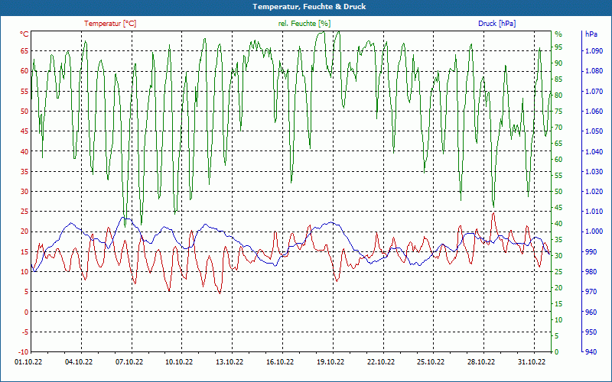The height and width of the screenshot is (382, 612).
Task: Click date label 25.10.22 on time axis
Action: [431, 361]
